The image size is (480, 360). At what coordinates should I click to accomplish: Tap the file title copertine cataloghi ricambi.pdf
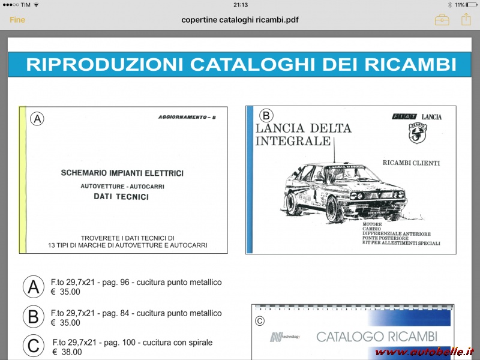pos(240,20)
